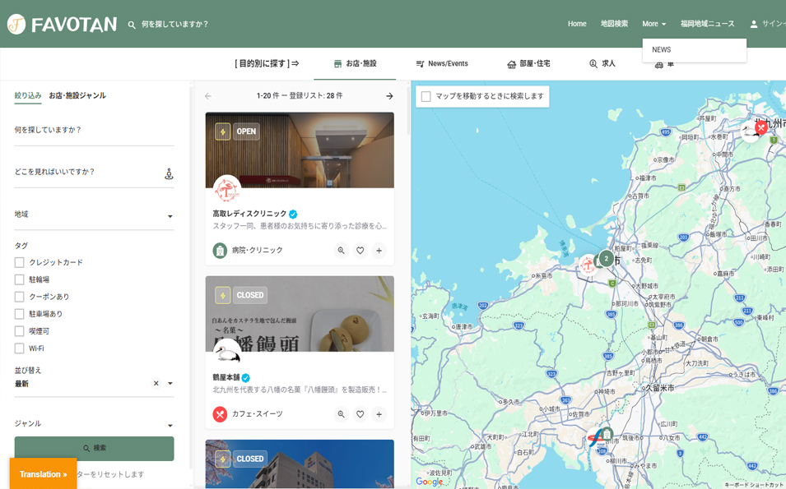Click the location anchor icon in where field

click(x=169, y=173)
